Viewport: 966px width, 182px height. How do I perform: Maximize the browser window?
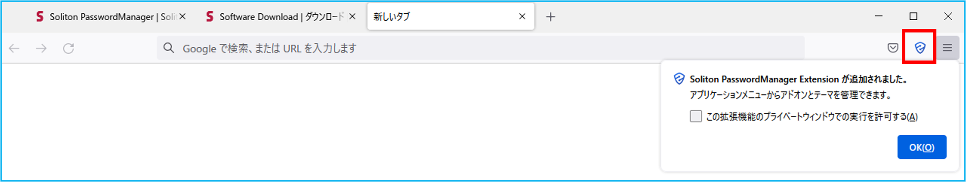click(913, 16)
